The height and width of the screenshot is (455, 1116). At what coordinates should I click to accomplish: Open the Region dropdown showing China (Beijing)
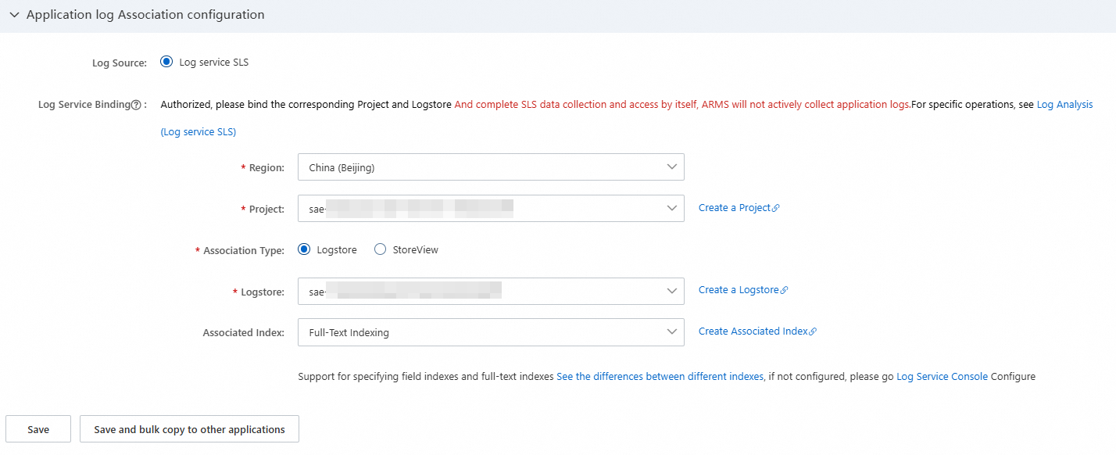491,167
